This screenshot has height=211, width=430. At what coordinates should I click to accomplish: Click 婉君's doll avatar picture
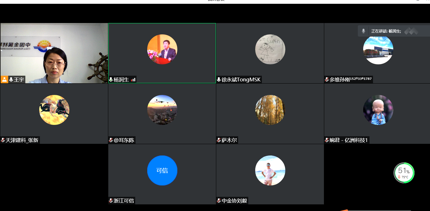coord(378,110)
